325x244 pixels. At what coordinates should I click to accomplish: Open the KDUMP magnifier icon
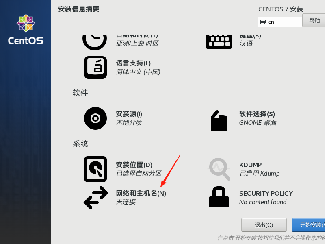219,169
